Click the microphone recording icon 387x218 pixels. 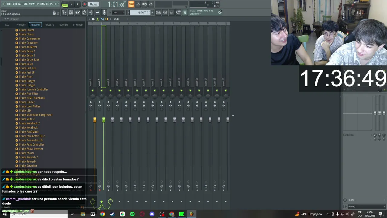click(104, 12)
